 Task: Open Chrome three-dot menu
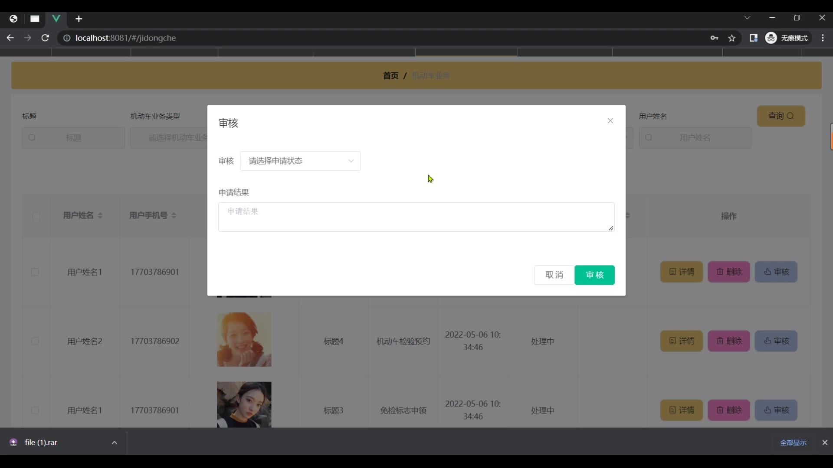tap(823, 38)
